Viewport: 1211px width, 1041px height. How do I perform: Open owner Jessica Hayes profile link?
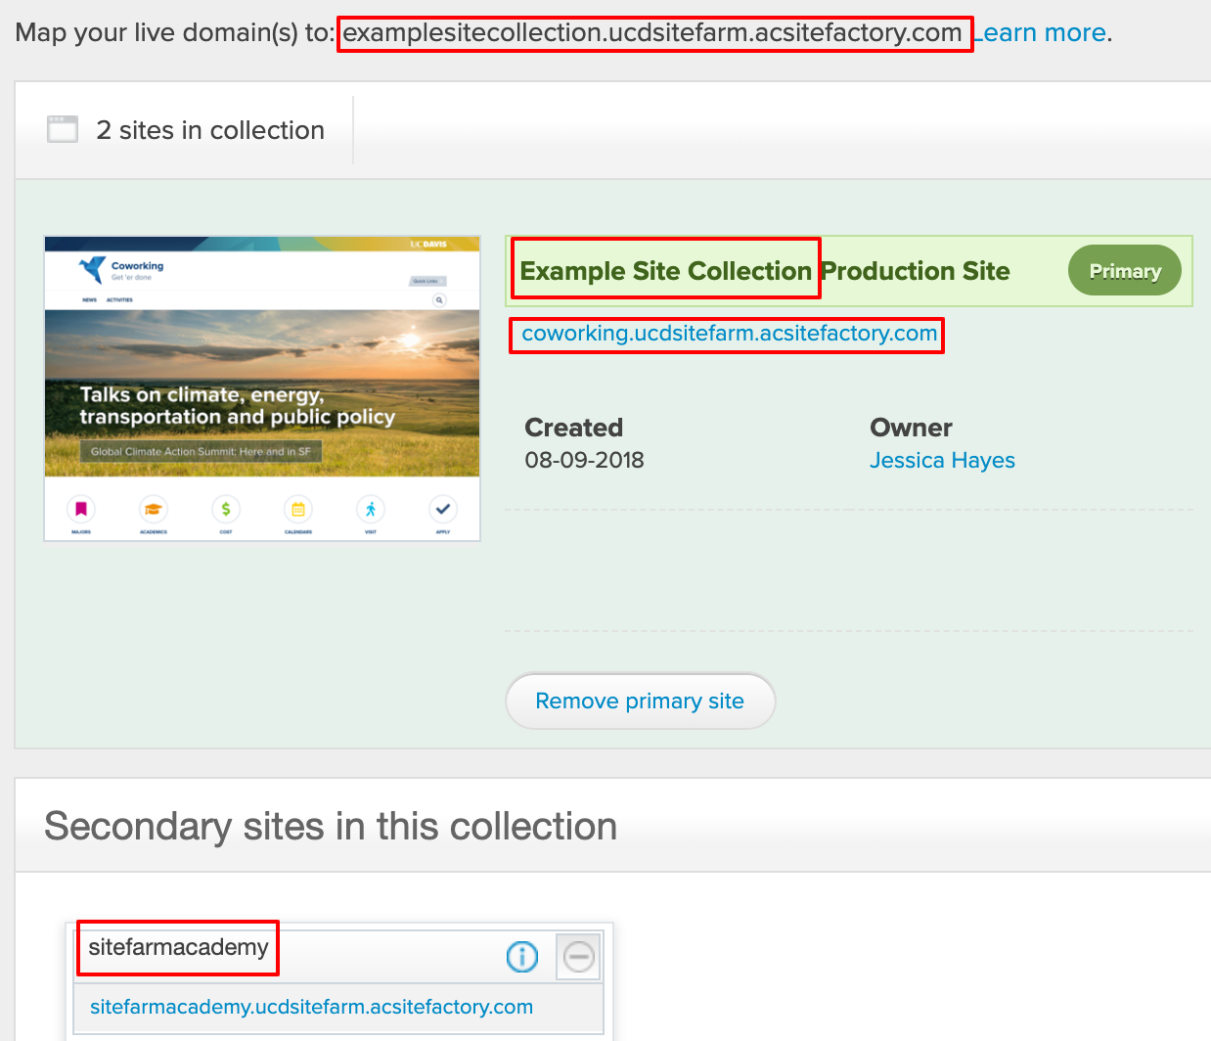(x=942, y=461)
